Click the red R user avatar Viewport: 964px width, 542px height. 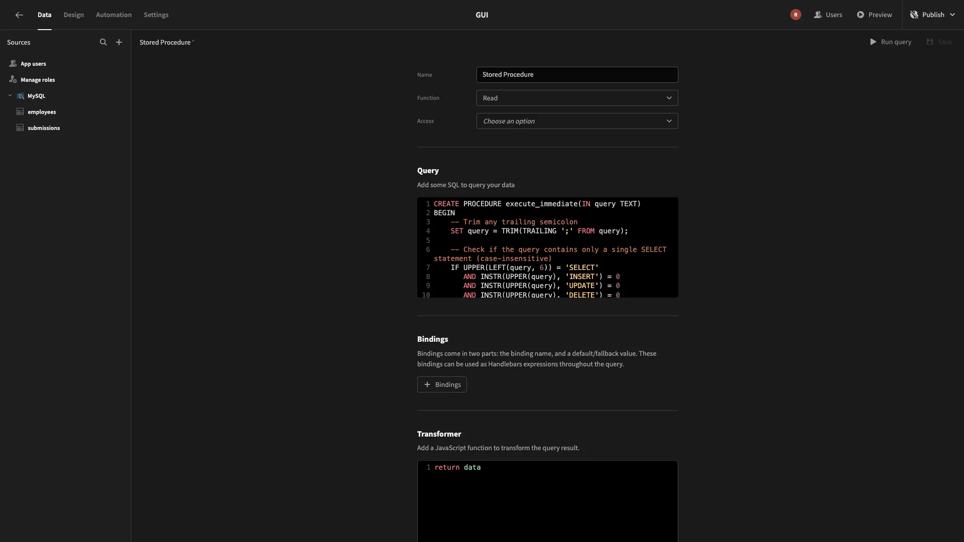pos(795,15)
